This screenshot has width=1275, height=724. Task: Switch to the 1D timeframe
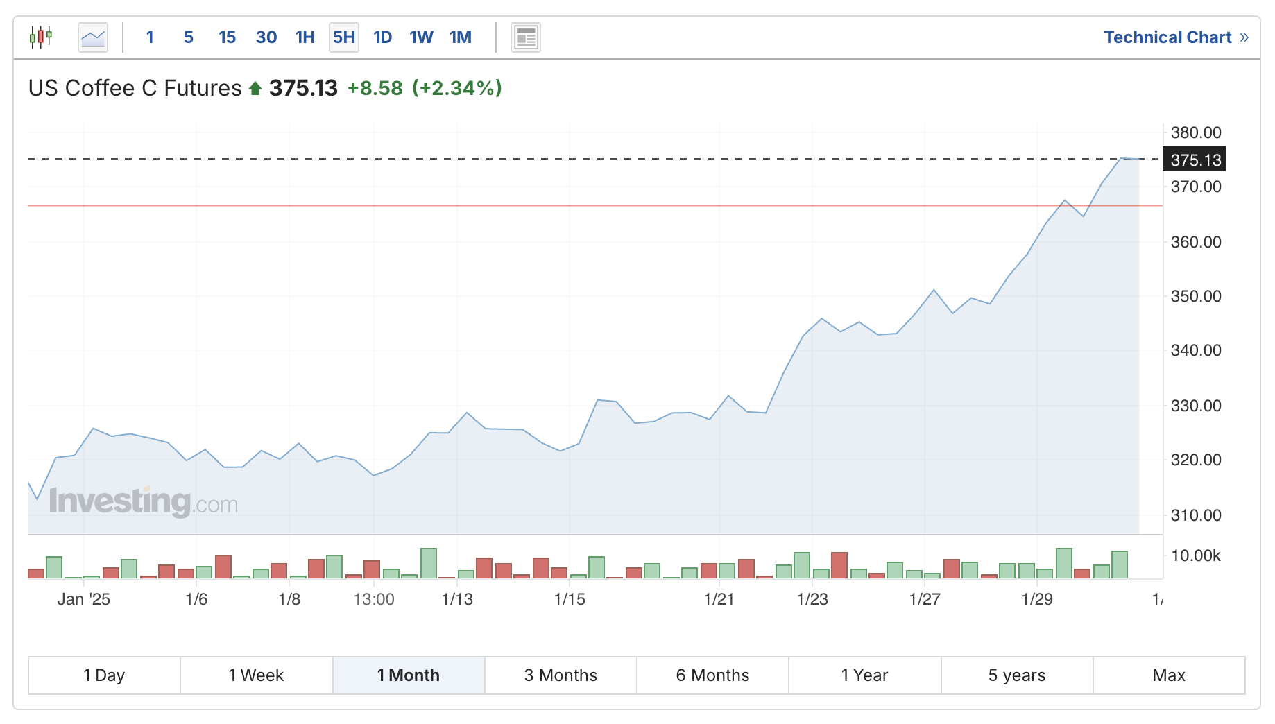(382, 37)
